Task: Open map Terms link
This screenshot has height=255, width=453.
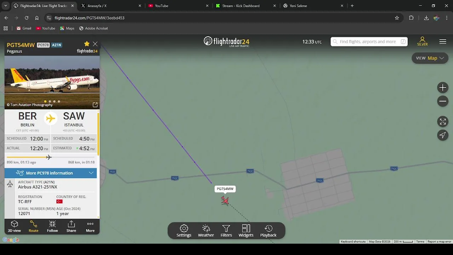Action: (420, 242)
